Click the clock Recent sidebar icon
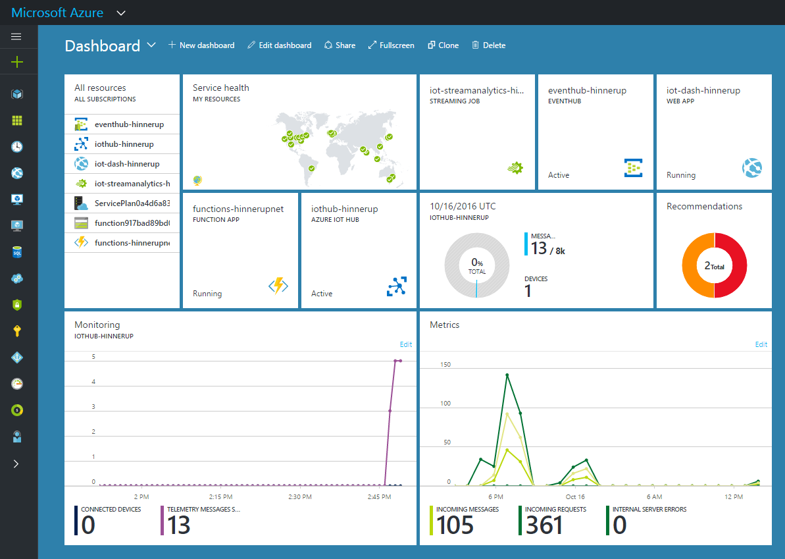 [x=16, y=147]
